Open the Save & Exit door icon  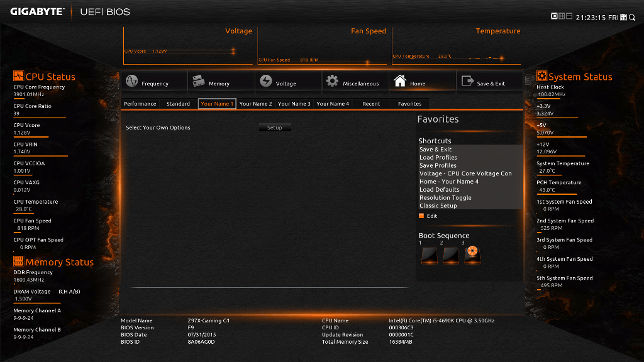(x=467, y=81)
